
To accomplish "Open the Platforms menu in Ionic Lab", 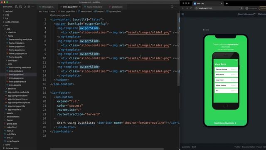I will pos(262,14).
